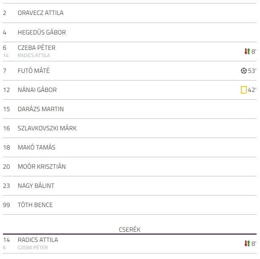Select Radics Attila in the substitutes list
Screen dimensions: 260x259
point(38,240)
